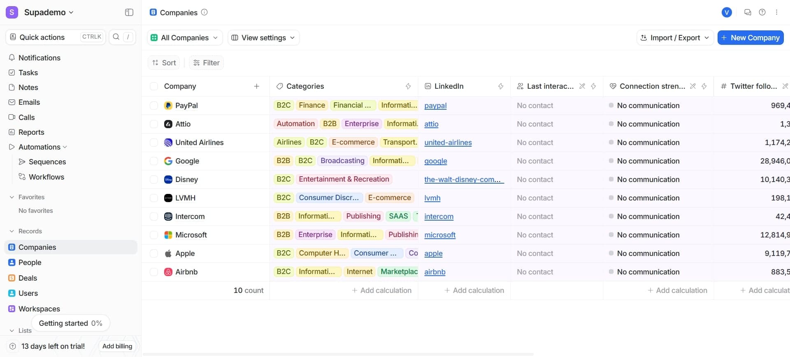Open the View settings dropdown
The width and height of the screenshot is (790, 357).
click(x=263, y=38)
